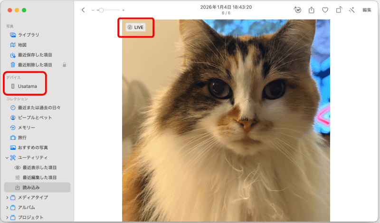Click sliders icon for 最近編集した項目
Screen dimensions: 380x223
point(18,177)
